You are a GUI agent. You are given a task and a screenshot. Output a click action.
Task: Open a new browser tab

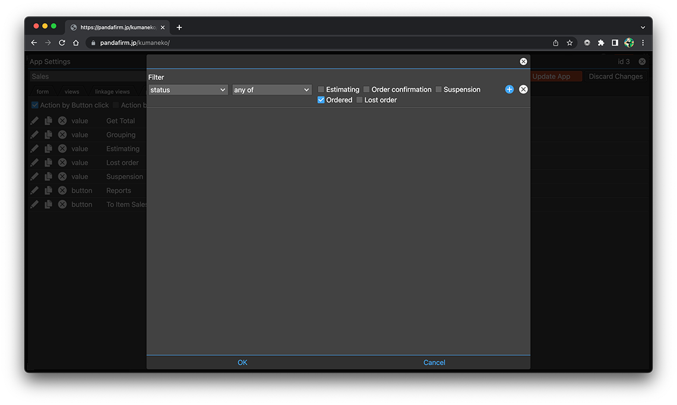pos(179,27)
